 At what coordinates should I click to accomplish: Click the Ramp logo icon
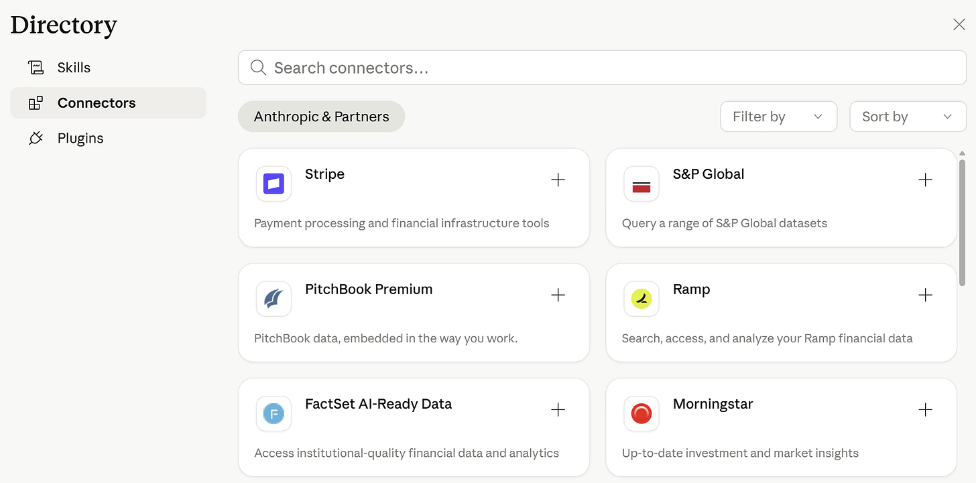(642, 299)
